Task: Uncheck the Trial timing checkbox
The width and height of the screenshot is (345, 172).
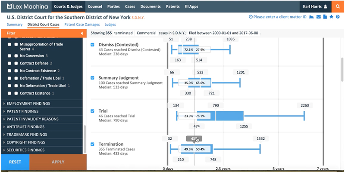Action: pos(92,111)
